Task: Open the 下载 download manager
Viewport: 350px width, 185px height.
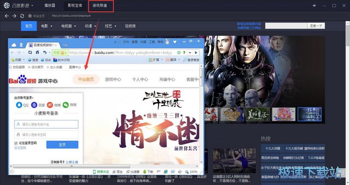Action: point(148,171)
